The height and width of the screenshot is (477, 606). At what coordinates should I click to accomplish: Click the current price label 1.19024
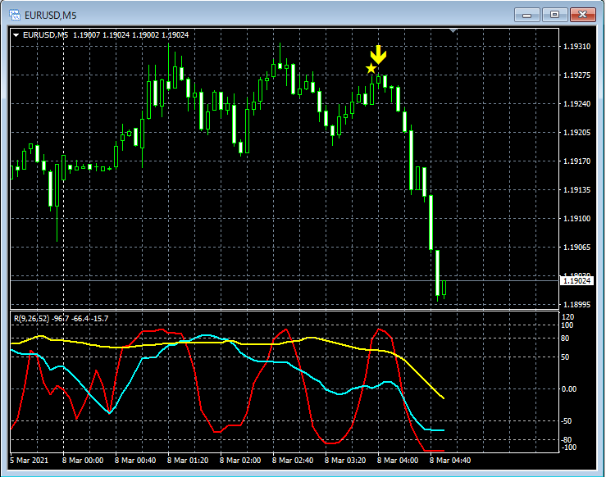tap(576, 281)
